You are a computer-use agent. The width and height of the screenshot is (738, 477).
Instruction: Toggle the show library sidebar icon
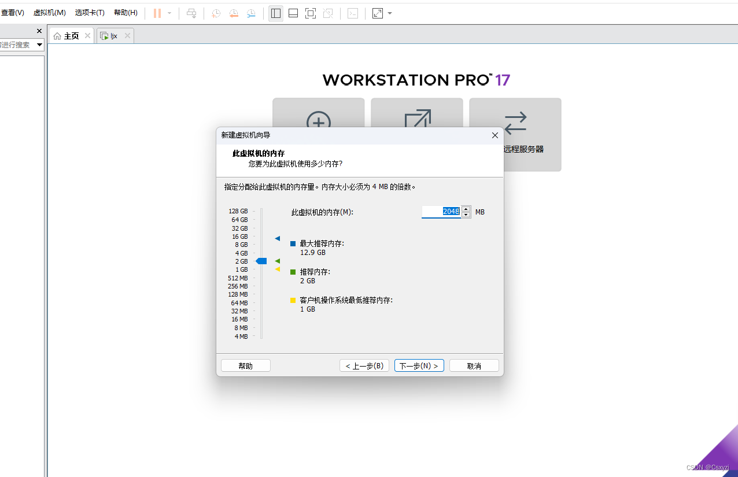point(276,13)
